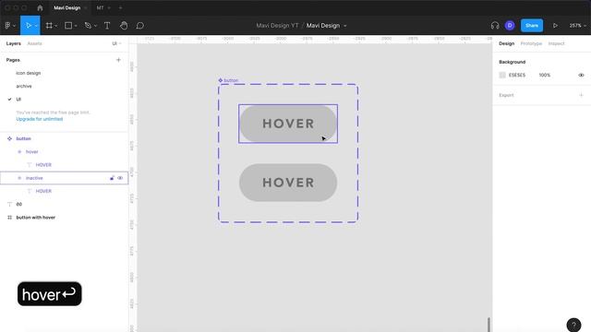This screenshot has width=591, height=332.
Task: Add an export setting with plus icon
Action: tap(581, 95)
